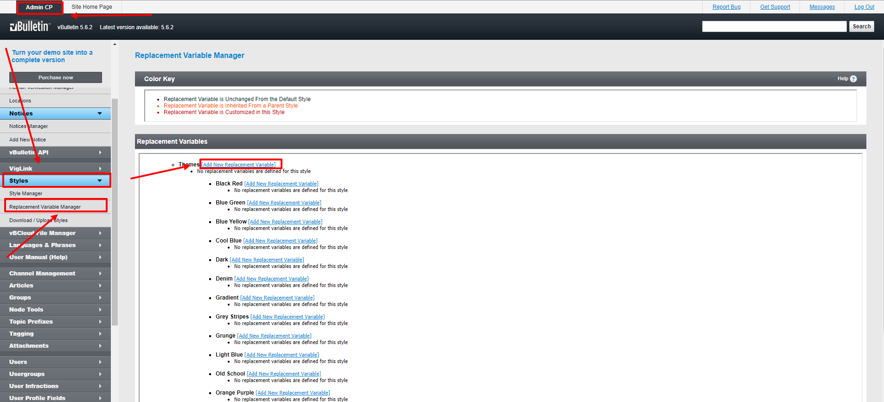Open the Help question mark icon
The width and height of the screenshot is (884, 402).
click(853, 79)
